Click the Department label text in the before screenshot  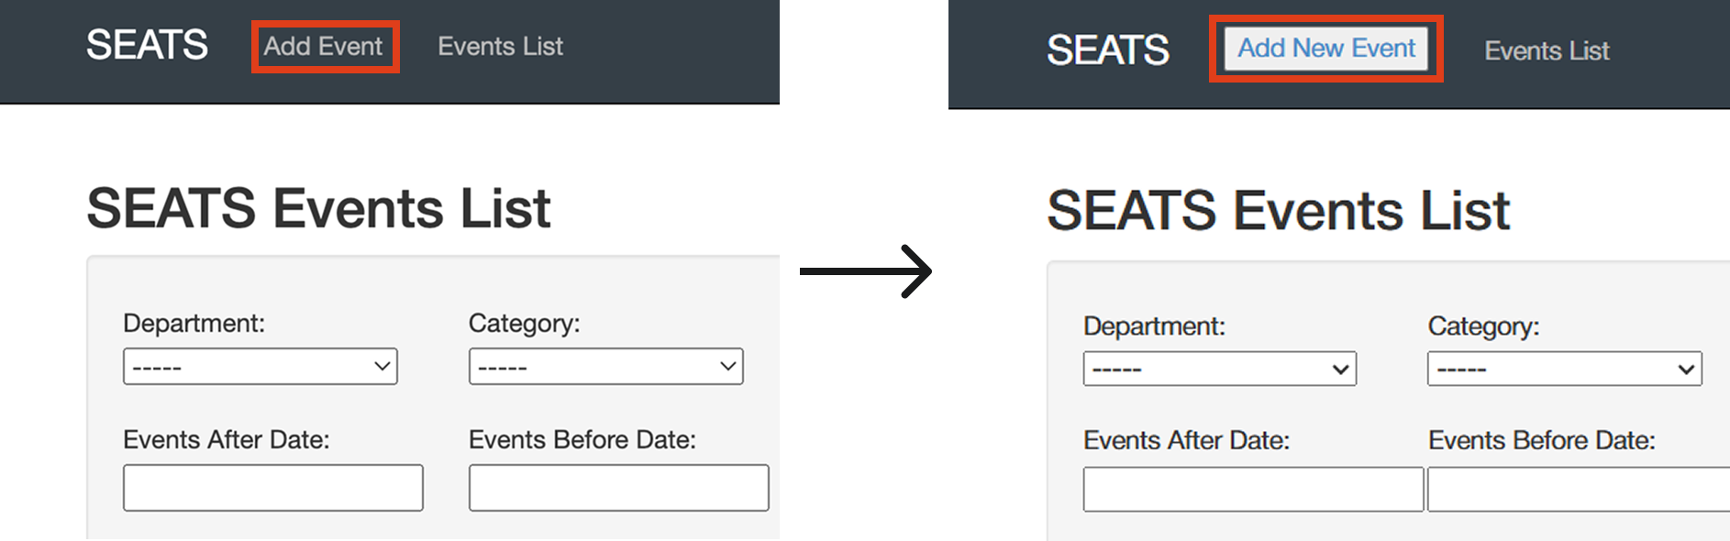point(194,324)
